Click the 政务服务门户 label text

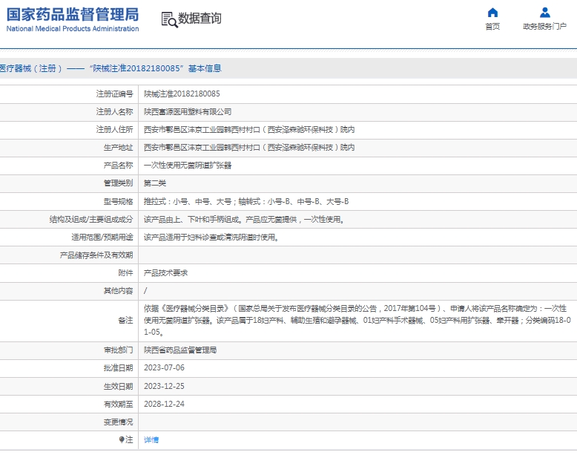tap(544, 27)
